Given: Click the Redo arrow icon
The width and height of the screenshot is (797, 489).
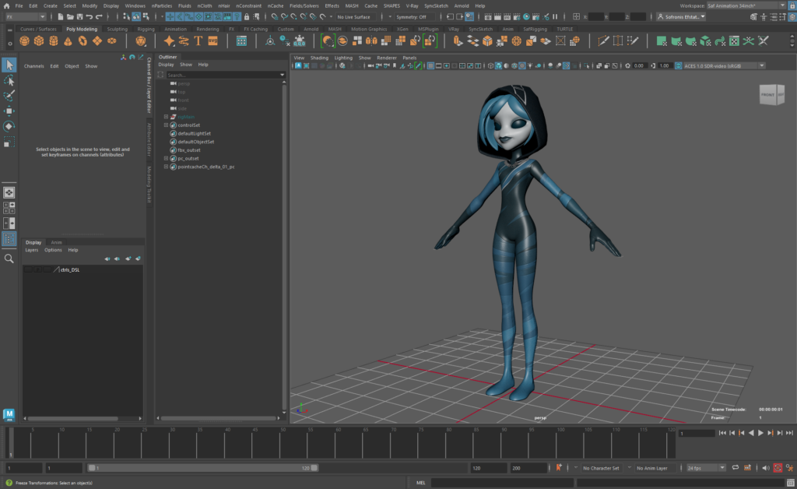Looking at the screenshot, I should [99, 17].
